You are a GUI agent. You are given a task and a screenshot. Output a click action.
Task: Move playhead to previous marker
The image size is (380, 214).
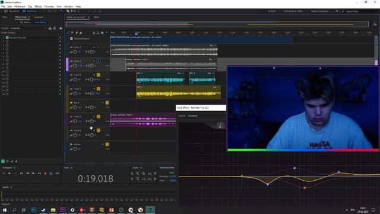point(21,173)
